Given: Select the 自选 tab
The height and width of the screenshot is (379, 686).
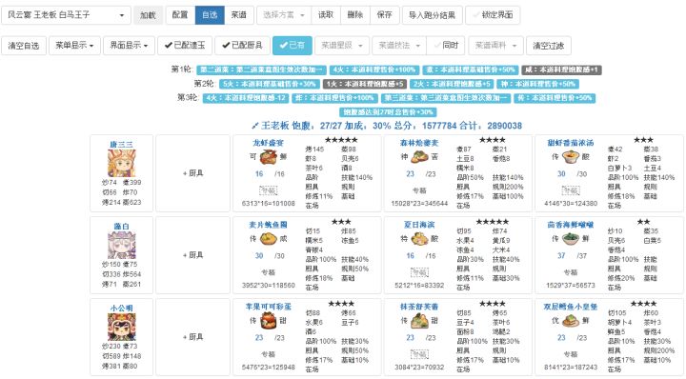Looking at the screenshot, I should [210, 15].
